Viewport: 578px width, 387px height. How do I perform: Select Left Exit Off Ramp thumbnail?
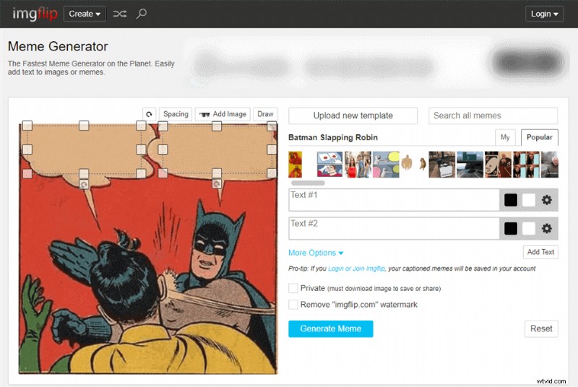[470, 164]
